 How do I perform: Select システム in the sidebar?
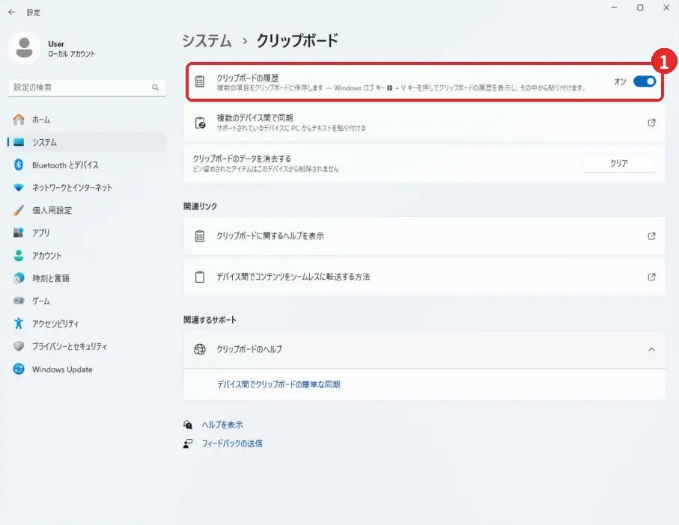(x=87, y=142)
